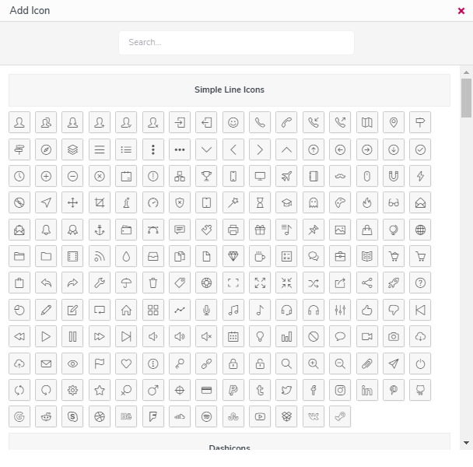This screenshot has height=467, width=473.
Task: Choose the PayPal logo icon
Action: pyautogui.click(x=233, y=390)
